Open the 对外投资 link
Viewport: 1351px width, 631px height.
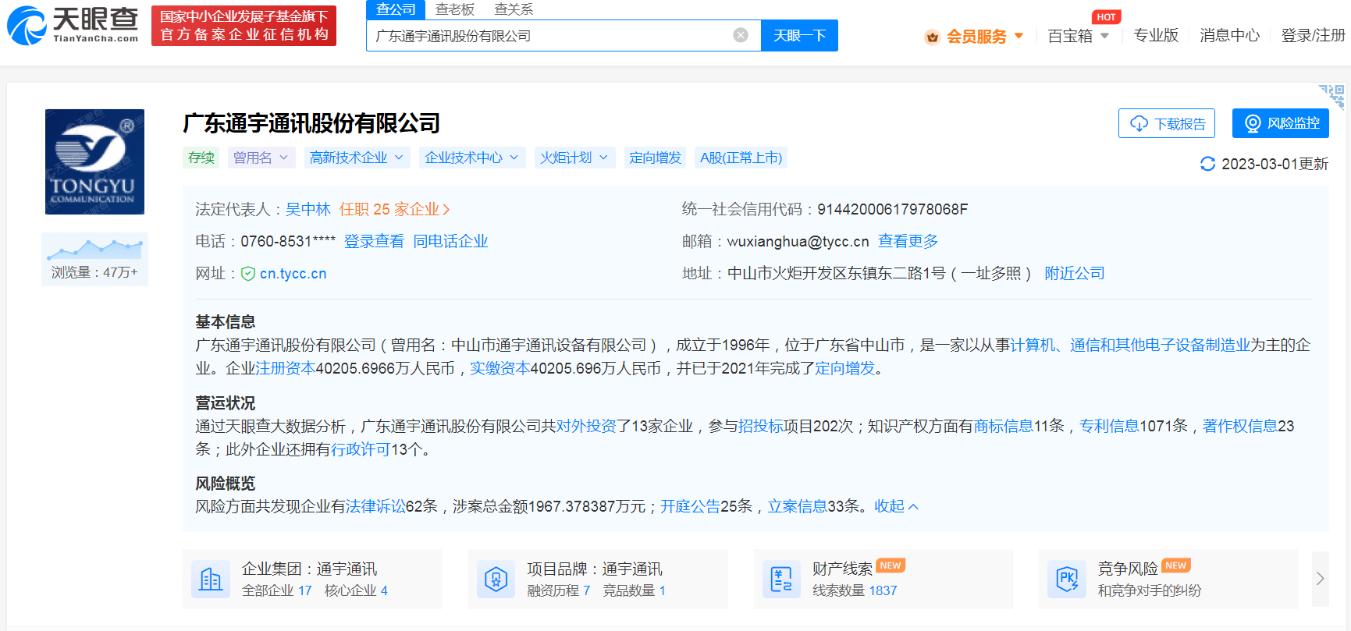586,426
